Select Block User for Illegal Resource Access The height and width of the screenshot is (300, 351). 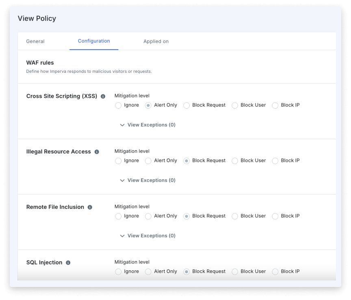coord(235,161)
